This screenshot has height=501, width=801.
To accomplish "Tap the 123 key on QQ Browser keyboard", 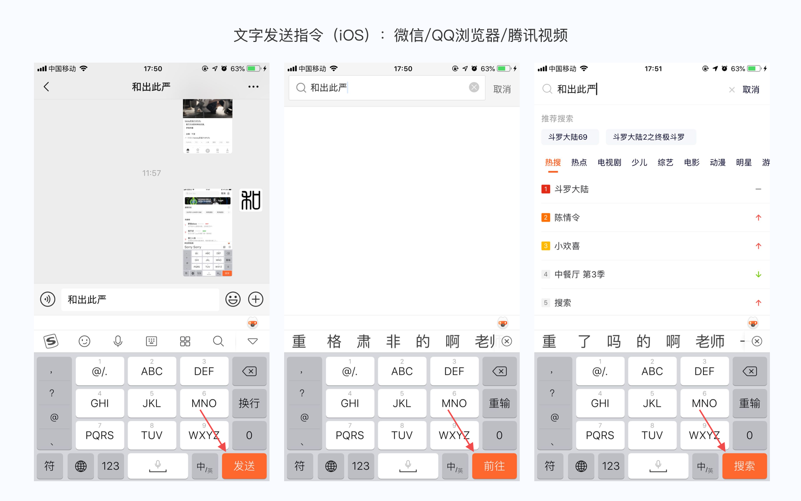I will [360, 466].
